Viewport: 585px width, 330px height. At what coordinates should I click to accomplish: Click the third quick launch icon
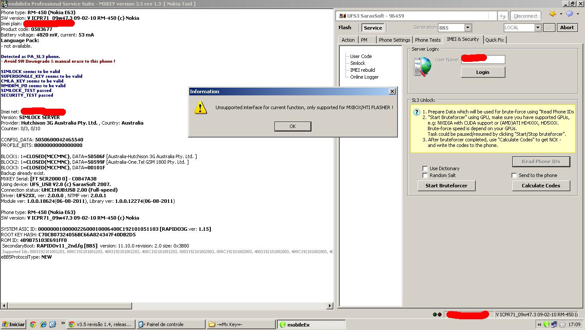pyautogui.click(x=52, y=324)
